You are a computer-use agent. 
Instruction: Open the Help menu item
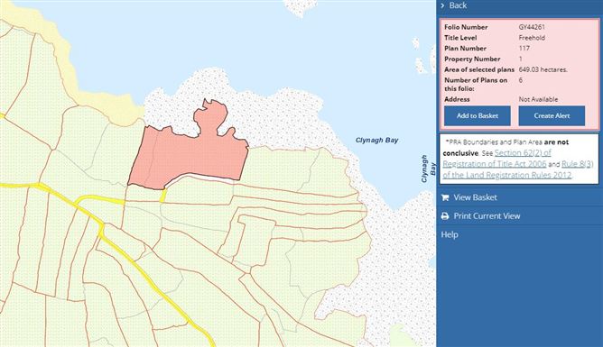click(x=450, y=234)
